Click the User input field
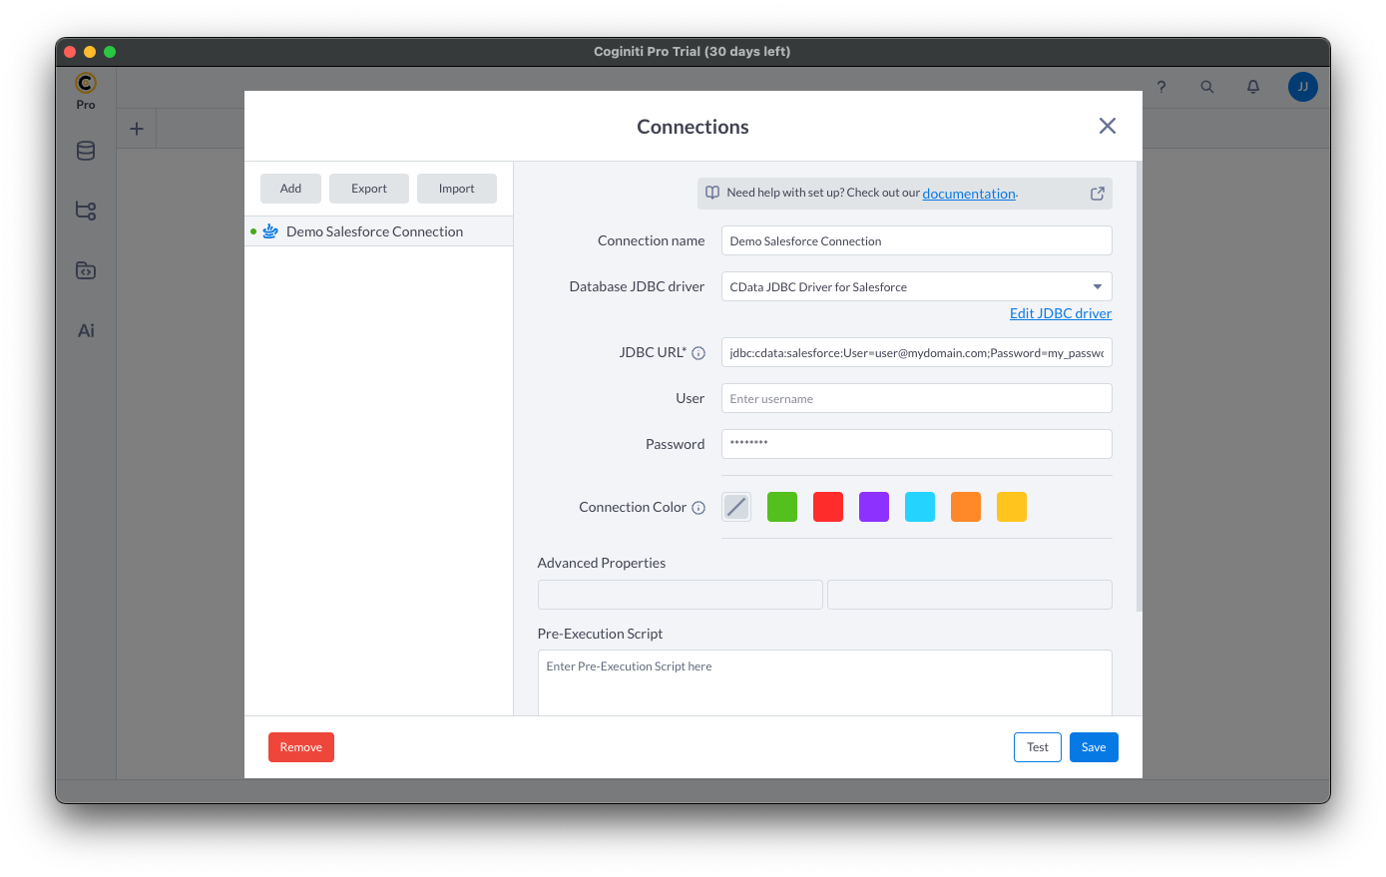Viewport: 1386px width, 877px height. [x=915, y=398]
